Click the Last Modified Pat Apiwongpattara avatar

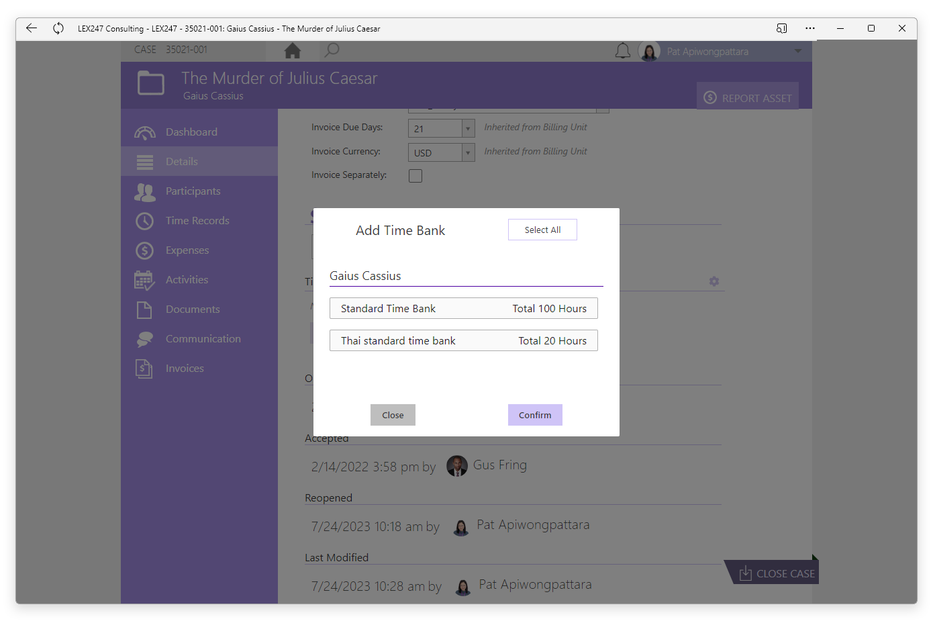coord(463,587)
